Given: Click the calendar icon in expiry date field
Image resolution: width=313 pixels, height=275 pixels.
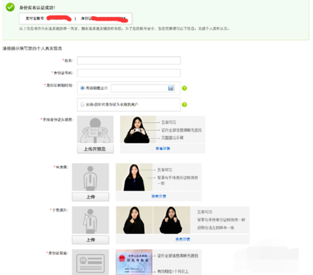Looking at the screenshot, I should click(171, 88).
